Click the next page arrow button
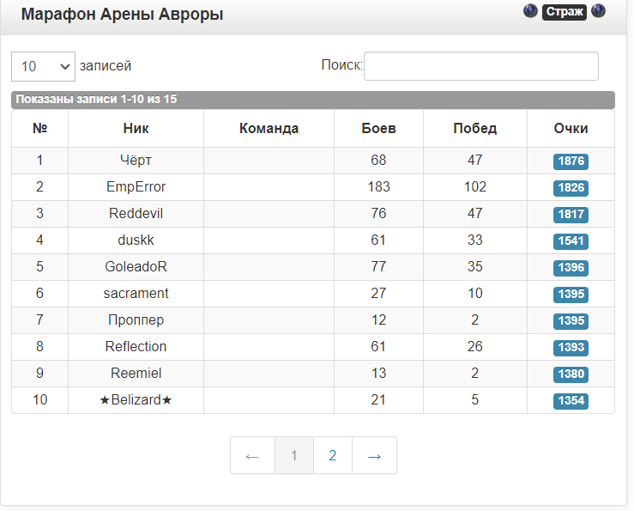Image resolution: width=634 pixels, height=511 pixels. (374, 455)
